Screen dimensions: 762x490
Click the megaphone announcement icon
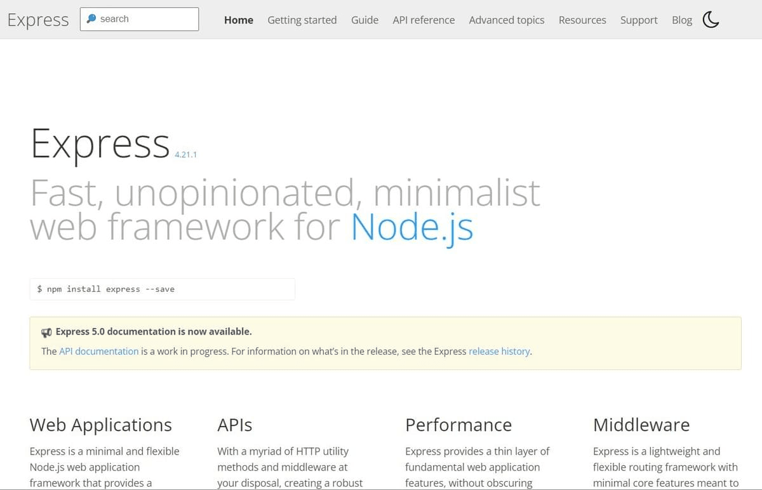pyautogui.click(x=46, y=331)
